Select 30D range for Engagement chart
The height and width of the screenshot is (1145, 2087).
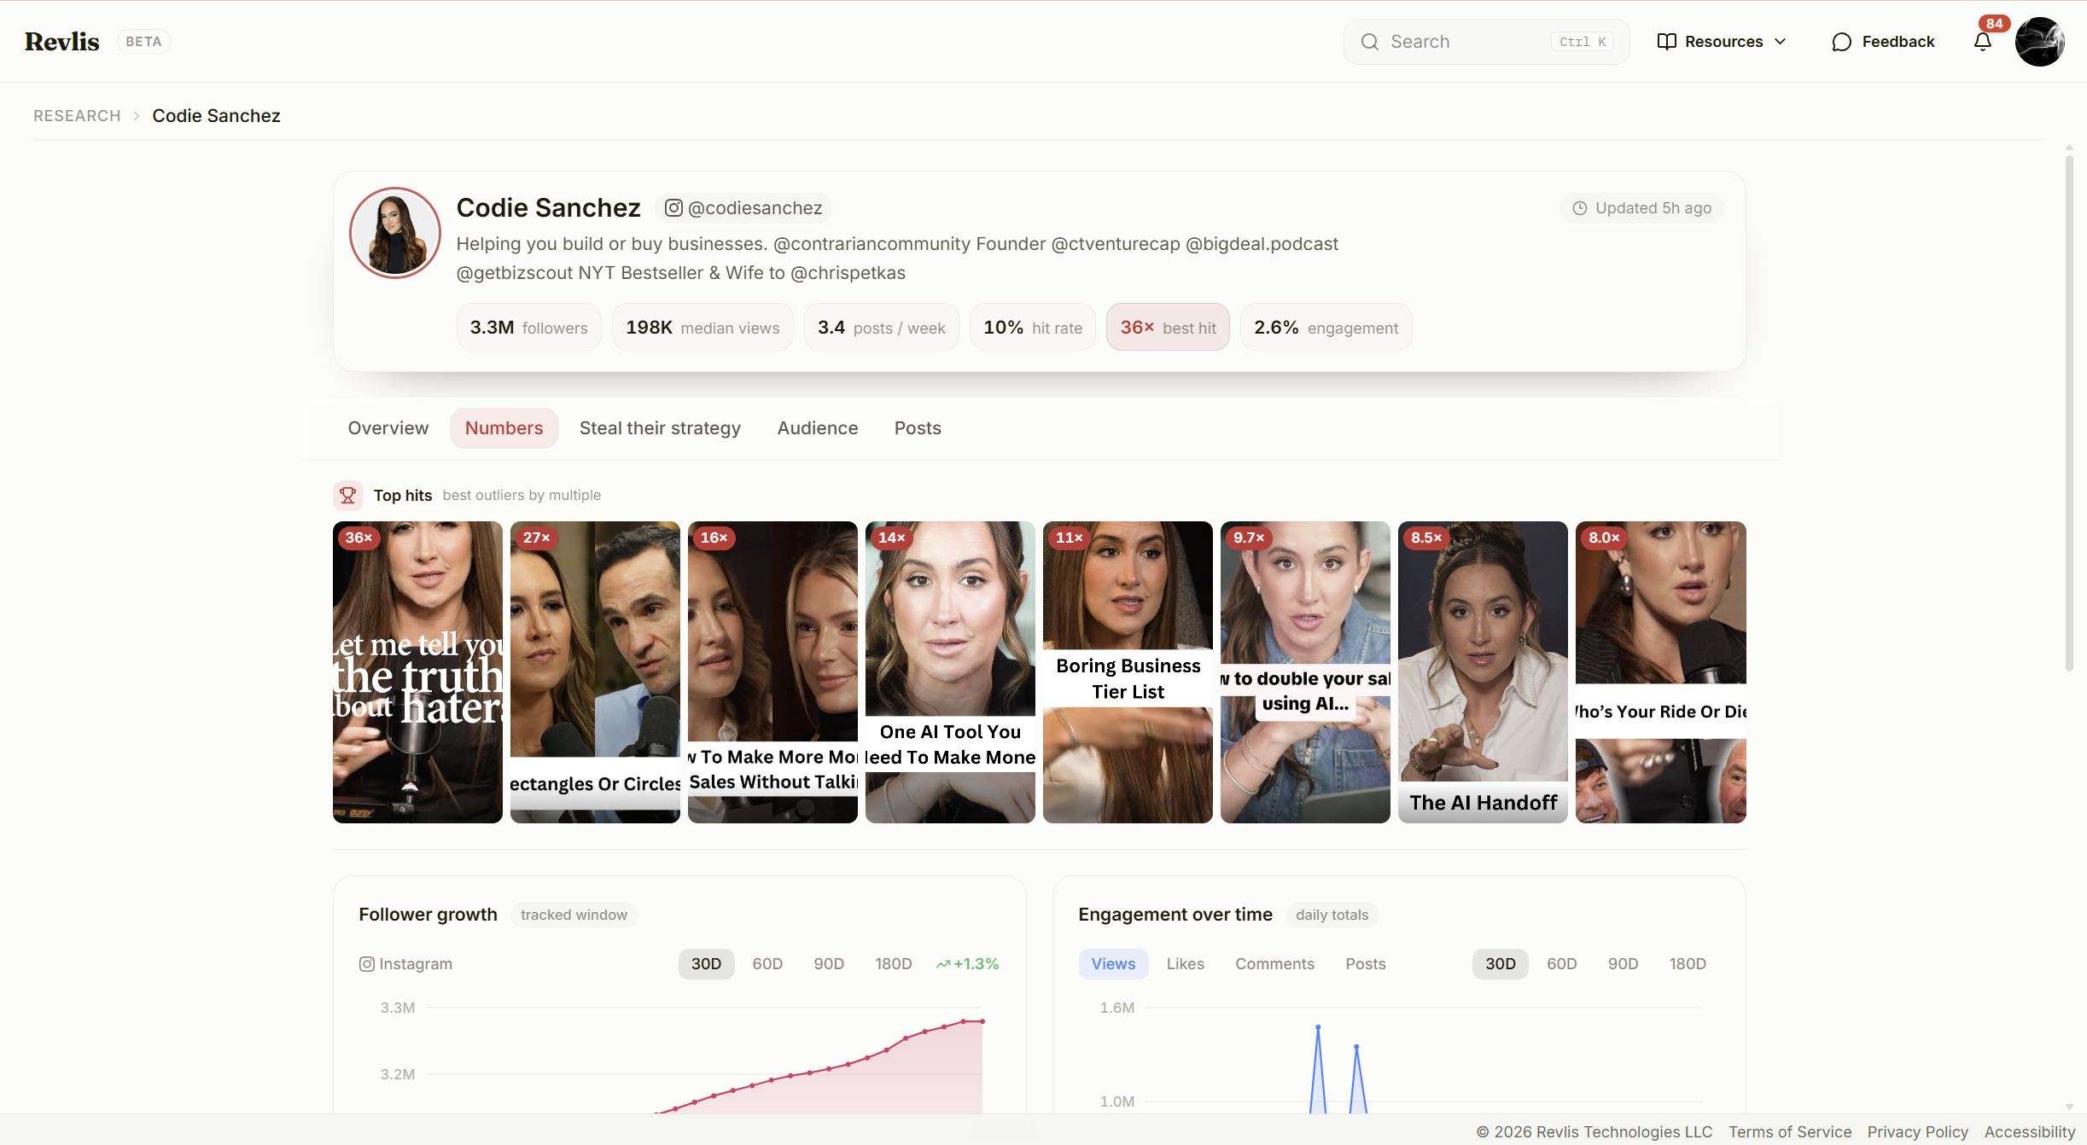1501,964
